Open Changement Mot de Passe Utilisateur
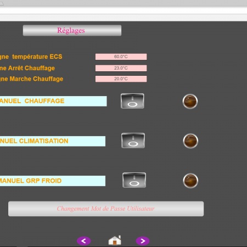This screenshot has height=247, width=247. [x=106, y=209]
